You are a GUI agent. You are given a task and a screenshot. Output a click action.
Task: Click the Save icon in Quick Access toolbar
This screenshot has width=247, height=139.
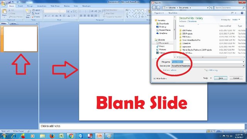[x=9, y=2]
